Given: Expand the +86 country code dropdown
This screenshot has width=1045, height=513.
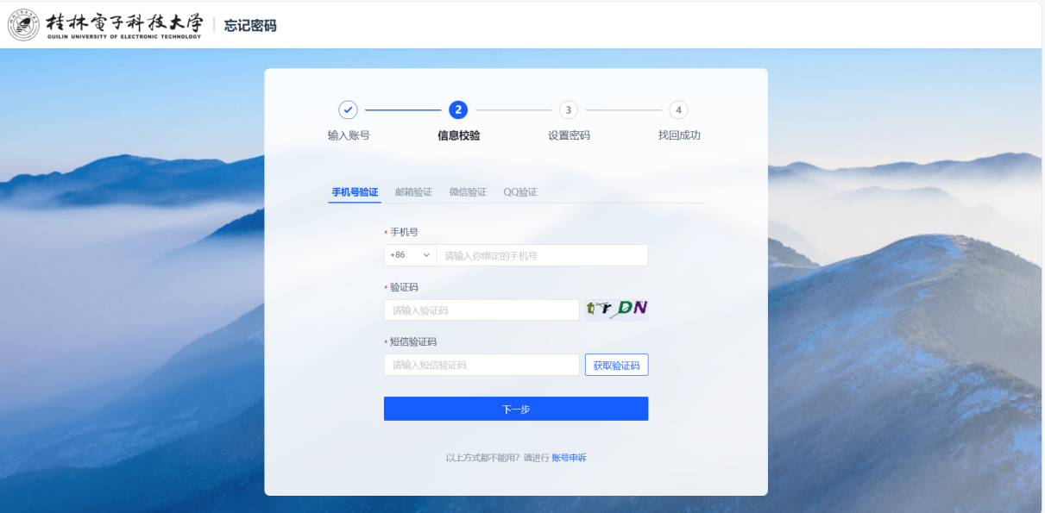Looking at the screenshot, I should [410, 255].
